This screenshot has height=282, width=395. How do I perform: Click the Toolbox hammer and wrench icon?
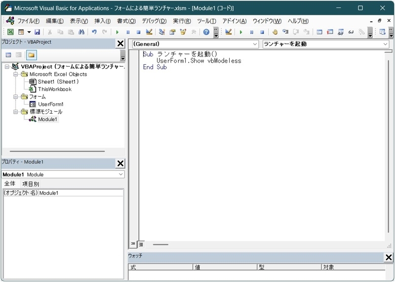(x=194, y=32)
